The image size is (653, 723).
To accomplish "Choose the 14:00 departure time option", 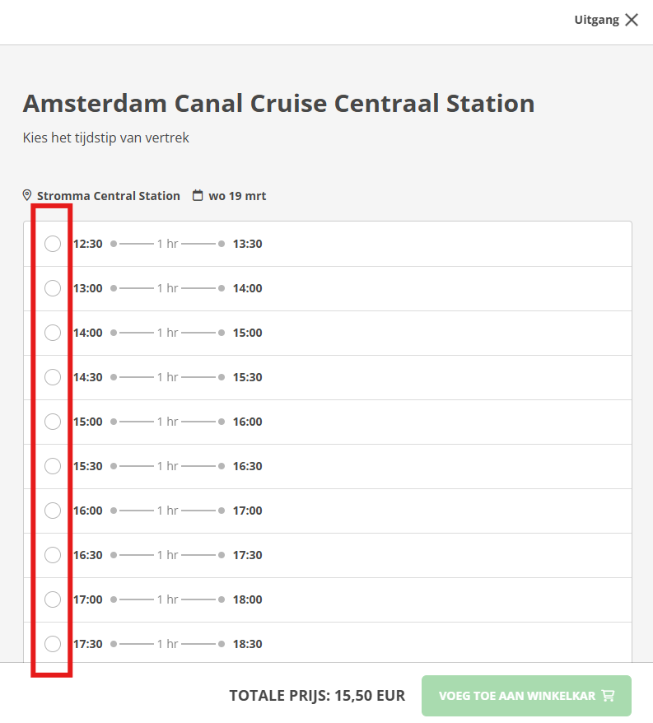I will pyautogui.click(x=53, y=333).
